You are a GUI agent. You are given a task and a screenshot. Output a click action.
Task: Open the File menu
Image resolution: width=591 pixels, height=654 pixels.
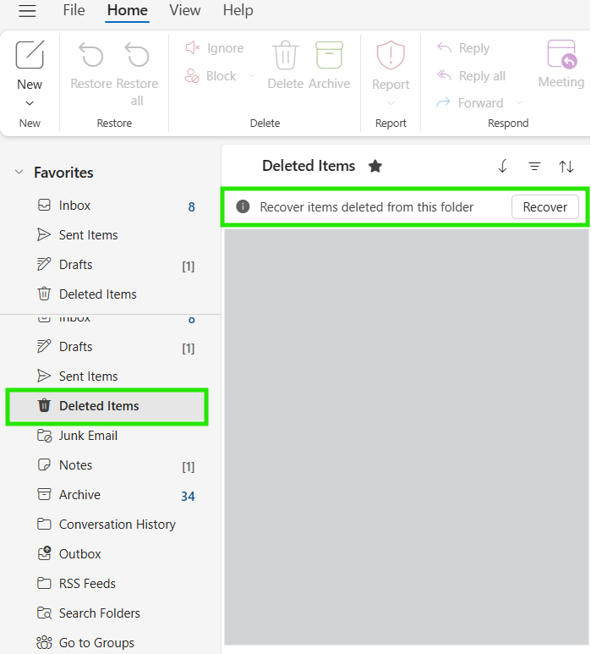[x=74, y=10]
